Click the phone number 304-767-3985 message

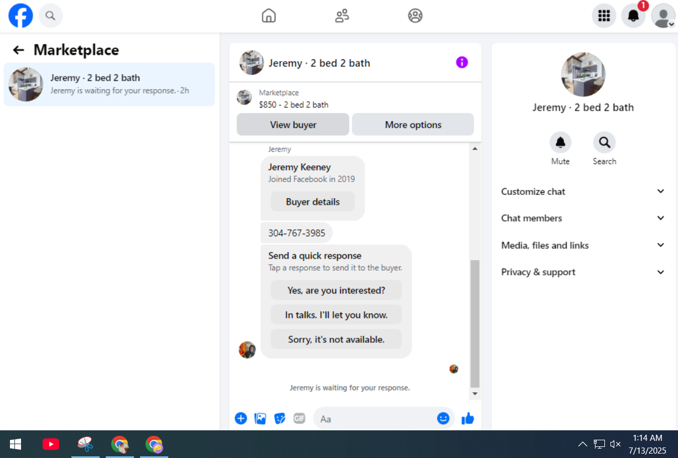point(297,233)
